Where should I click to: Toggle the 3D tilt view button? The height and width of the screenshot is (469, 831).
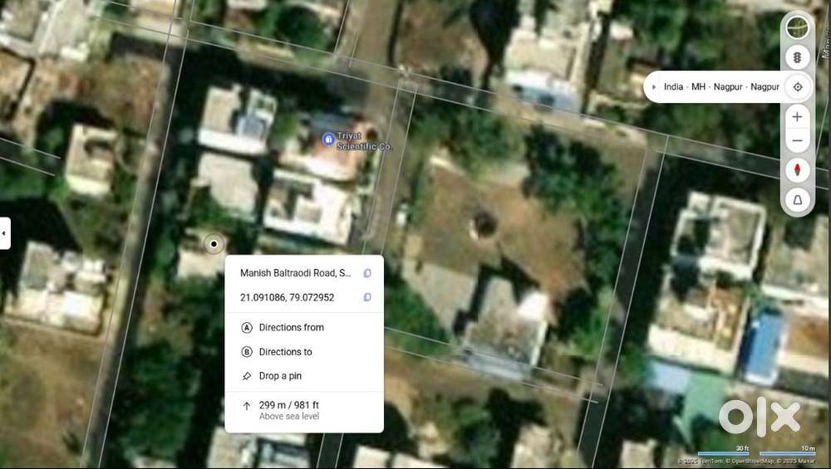point(797,200)
